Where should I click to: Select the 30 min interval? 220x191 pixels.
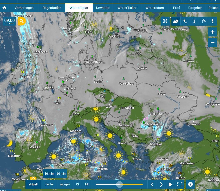click(49, 174)
